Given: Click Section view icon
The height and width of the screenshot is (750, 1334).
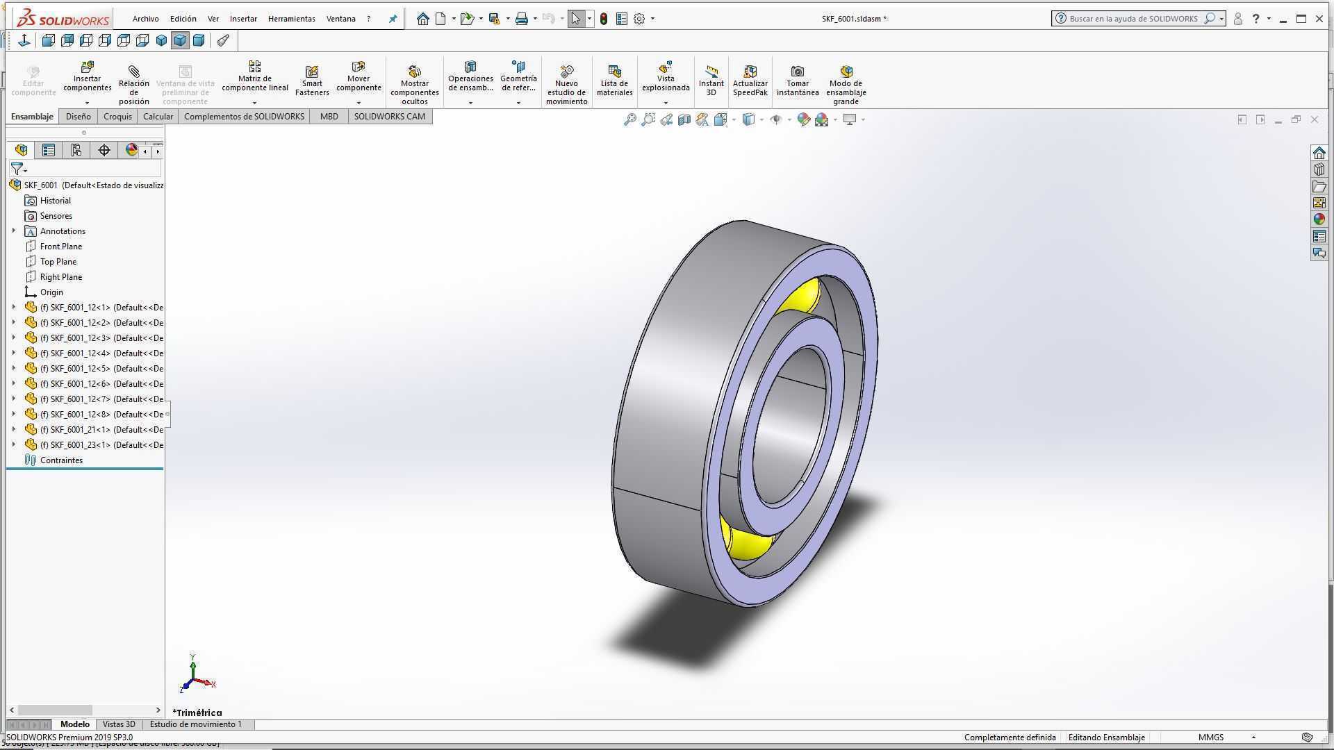Looking at the screenshot, I should coord(684,119).
